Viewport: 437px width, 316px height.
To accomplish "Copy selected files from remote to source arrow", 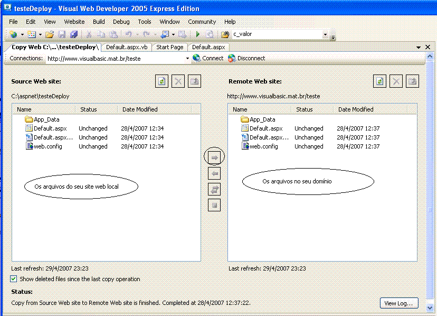I will pyautogui.click(x=214, y=173).
